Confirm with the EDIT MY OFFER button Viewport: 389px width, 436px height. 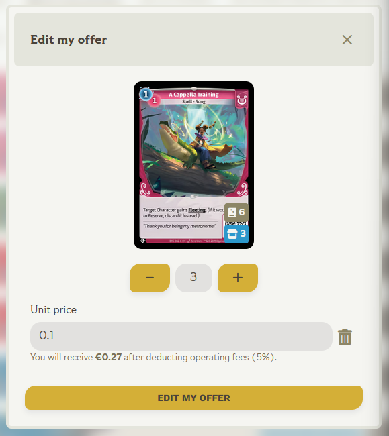pyautogui.click(x=193, y=398)
